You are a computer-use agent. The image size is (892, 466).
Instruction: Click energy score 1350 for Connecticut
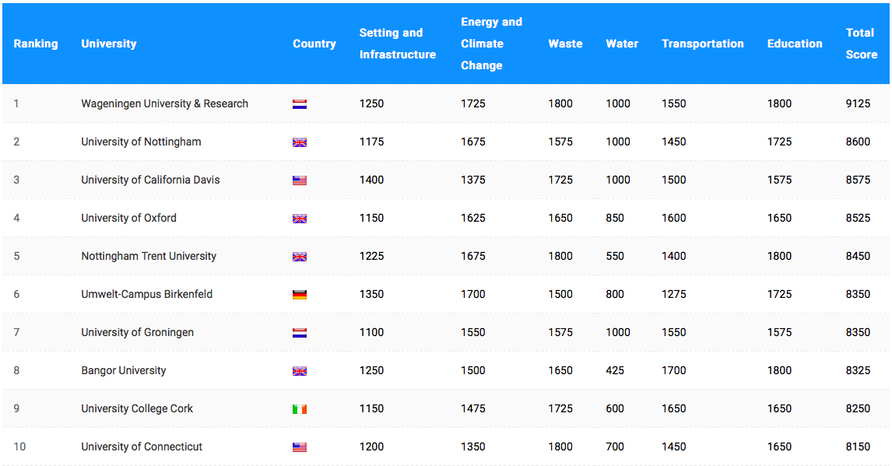click(472, 446)
